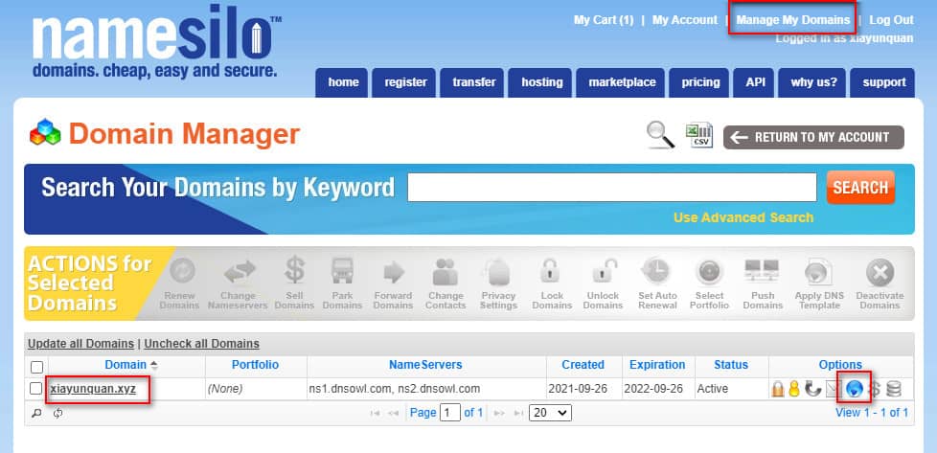The height and width of the screenshot is (453, 937).
Task: Open the marketplace navigation tab
Action: 622,82
